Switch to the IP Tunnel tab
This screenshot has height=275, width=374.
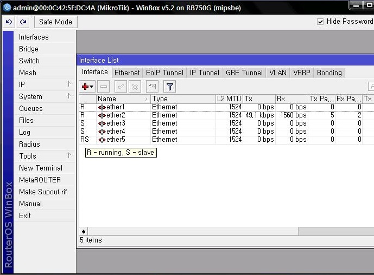205,73
